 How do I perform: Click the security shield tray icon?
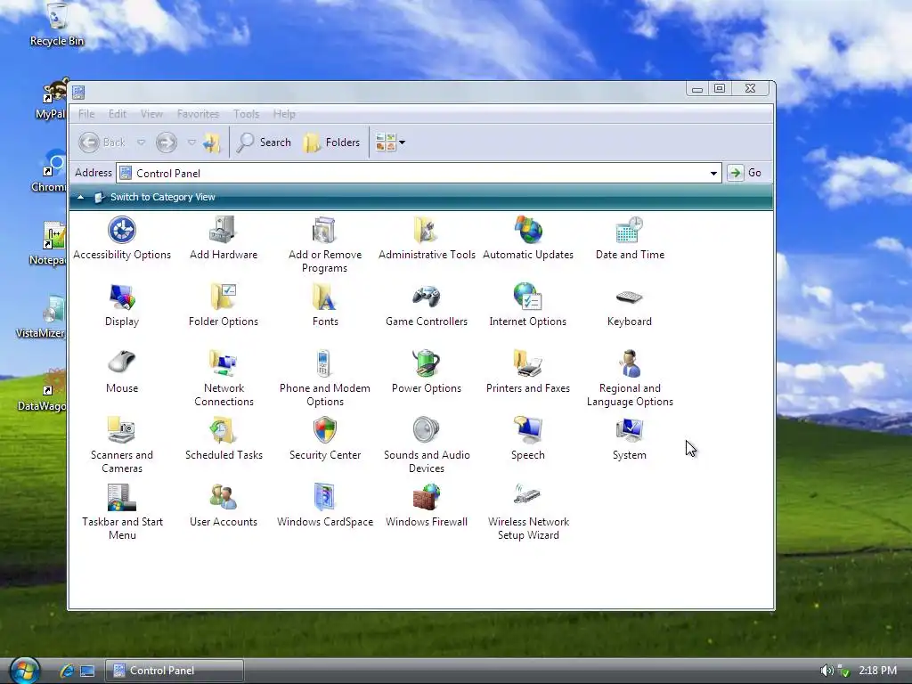coord(844,672)
